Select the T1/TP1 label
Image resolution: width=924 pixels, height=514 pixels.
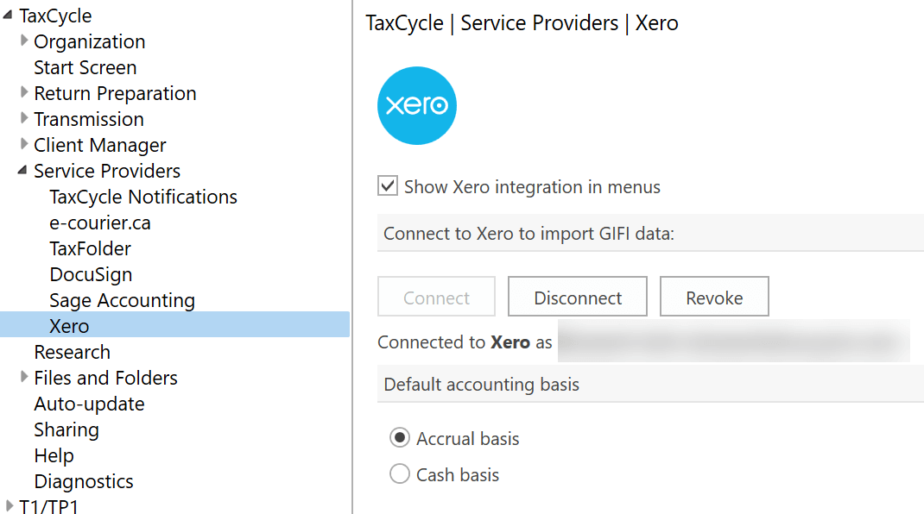49,506
